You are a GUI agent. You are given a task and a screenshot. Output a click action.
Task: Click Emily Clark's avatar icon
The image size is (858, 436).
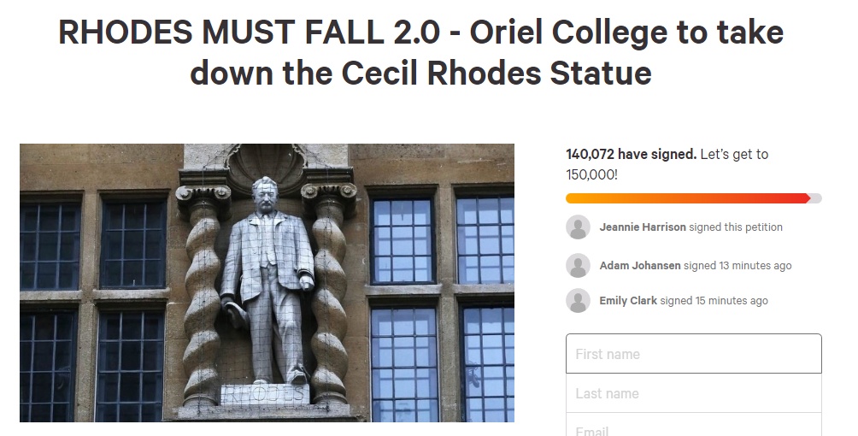pyautogui.click(x=578, y=300)
